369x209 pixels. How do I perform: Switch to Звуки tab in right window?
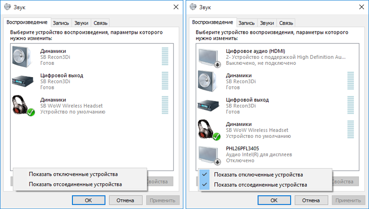pyautogui.click(x=267, y=23)
